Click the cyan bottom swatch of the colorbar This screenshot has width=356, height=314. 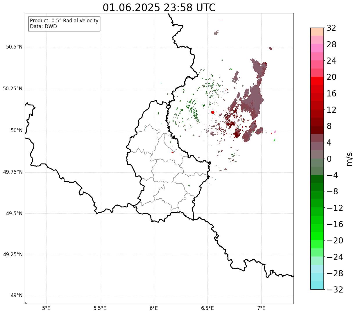click(x=317, y=285)
